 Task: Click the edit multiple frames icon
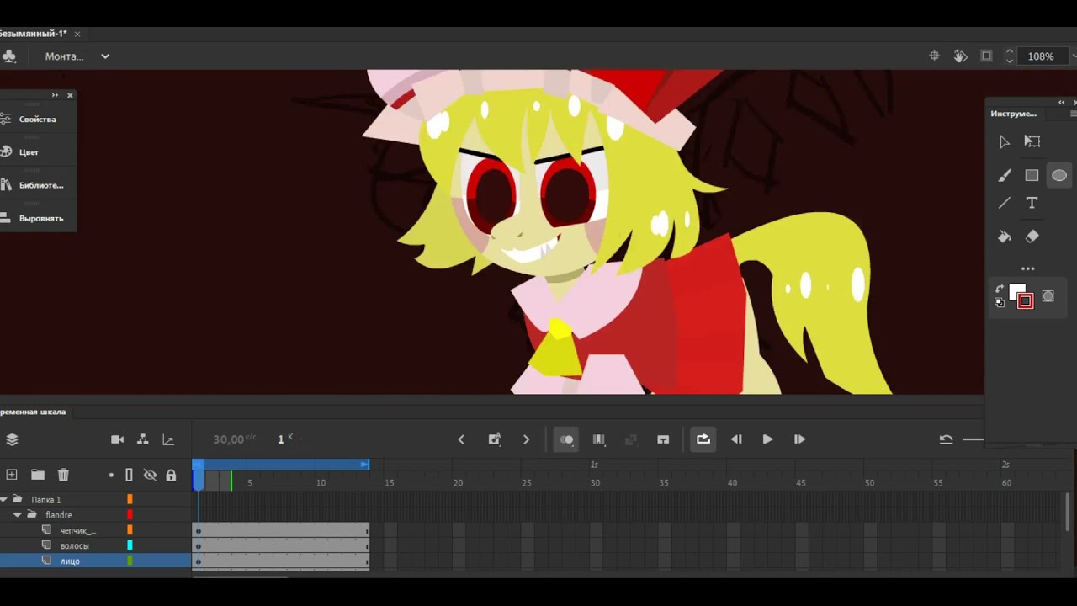click(599, 439)
